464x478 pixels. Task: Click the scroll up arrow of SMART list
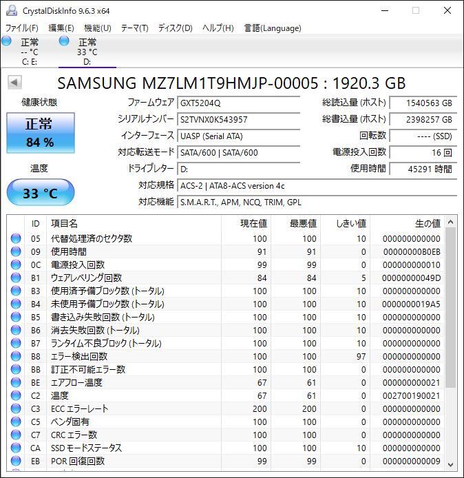pos(451,222)
